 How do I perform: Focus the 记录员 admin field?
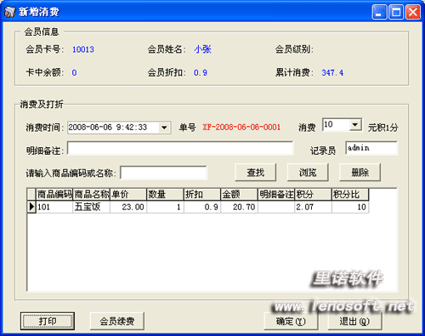pyautogui.click(x=371, y=148)
